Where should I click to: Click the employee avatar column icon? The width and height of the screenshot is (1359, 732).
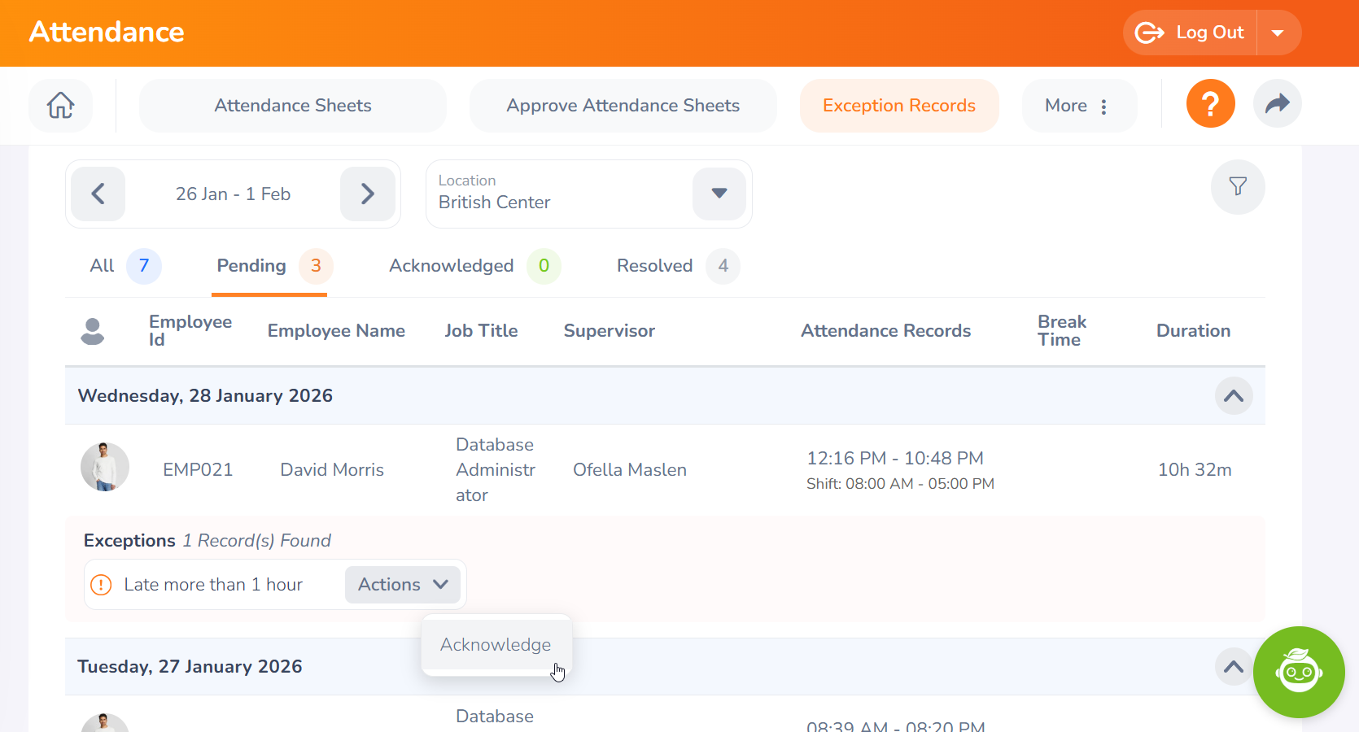click(x=93, y=331)
